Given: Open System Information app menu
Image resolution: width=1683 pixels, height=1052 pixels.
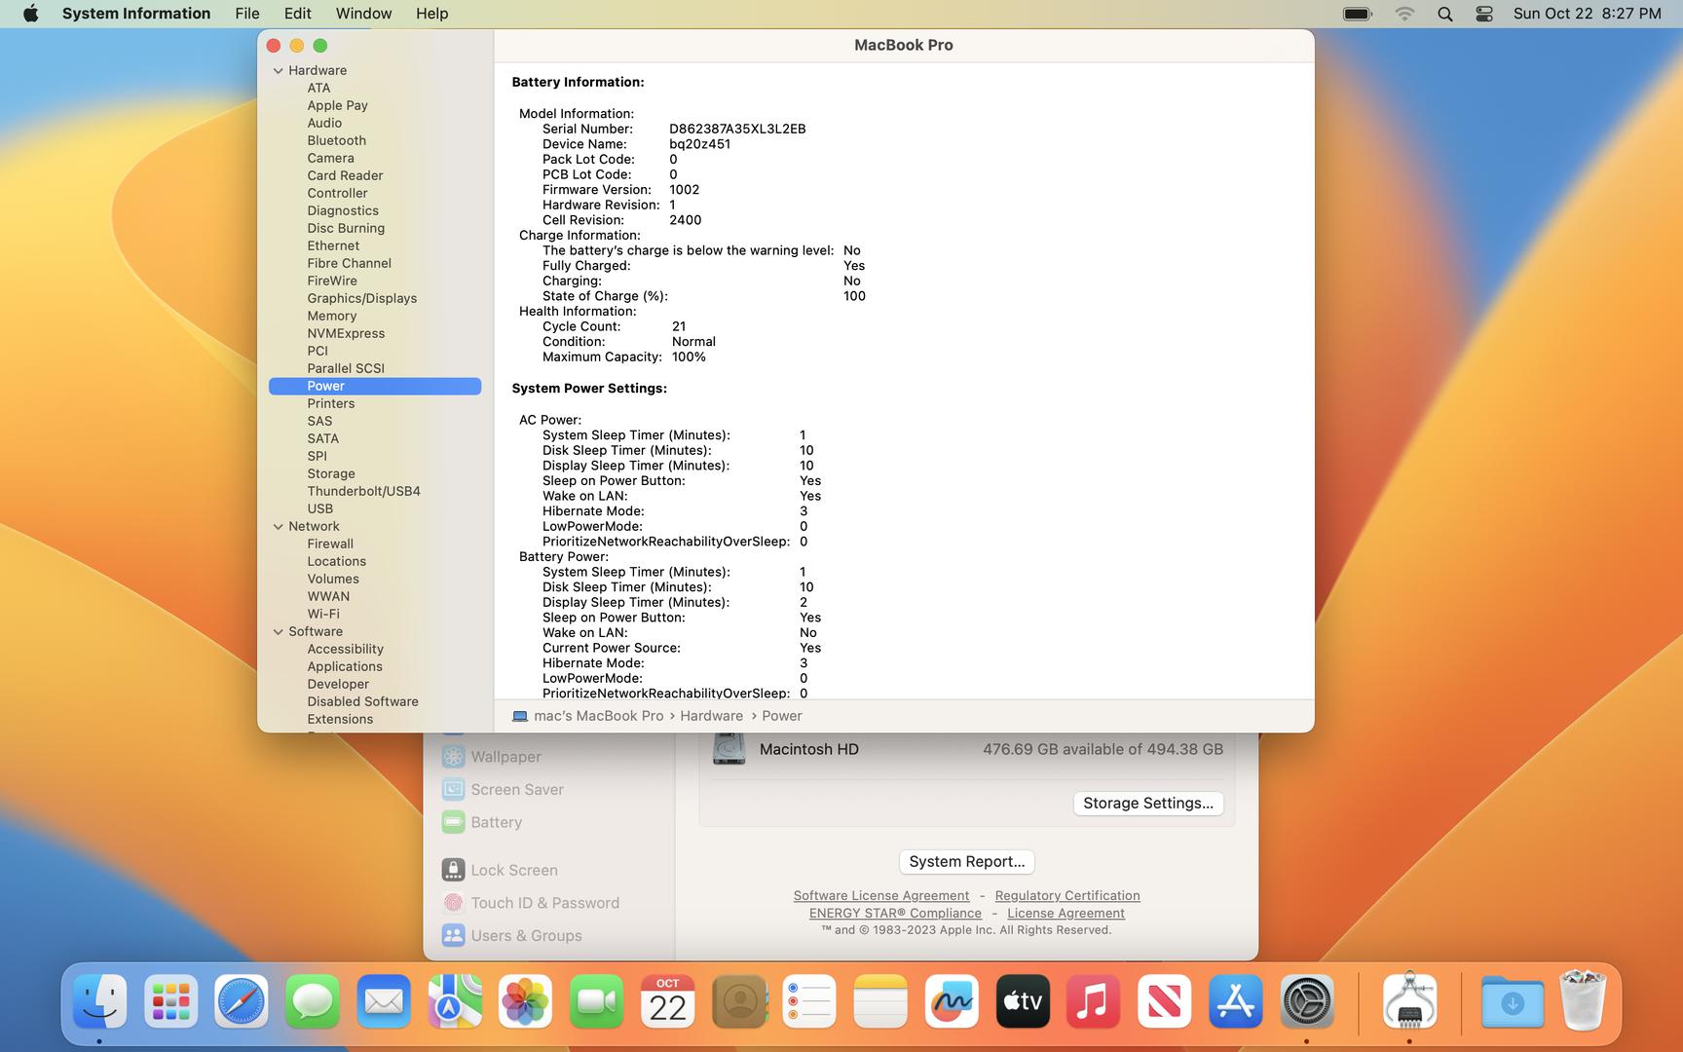Looking at the screenshot, I should coord(136,14).
